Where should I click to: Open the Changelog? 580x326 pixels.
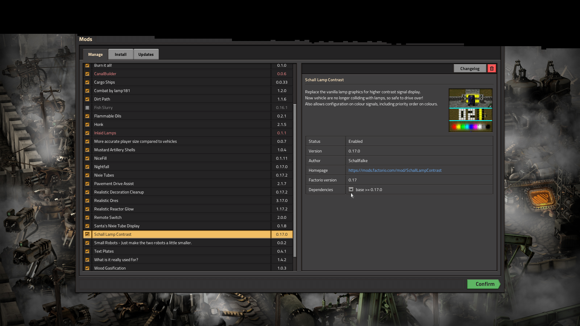click(x=470, y=69)
